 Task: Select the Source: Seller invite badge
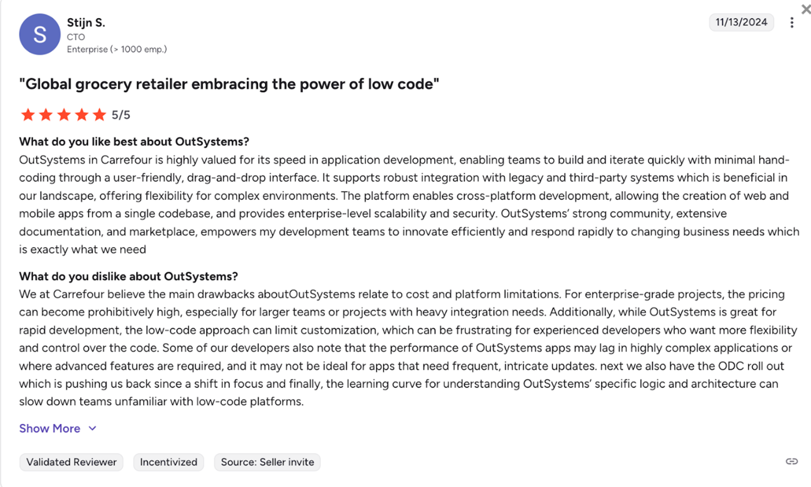(267, 462)
